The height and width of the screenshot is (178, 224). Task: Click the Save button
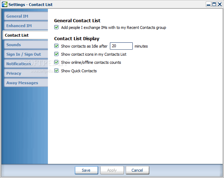pos(86,170)
